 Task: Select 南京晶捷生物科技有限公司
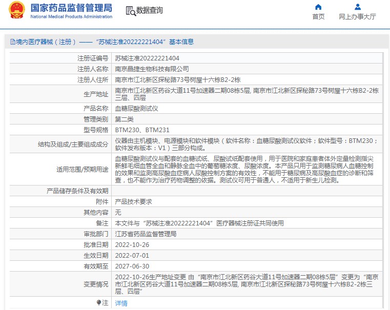(x=152, y=69)
